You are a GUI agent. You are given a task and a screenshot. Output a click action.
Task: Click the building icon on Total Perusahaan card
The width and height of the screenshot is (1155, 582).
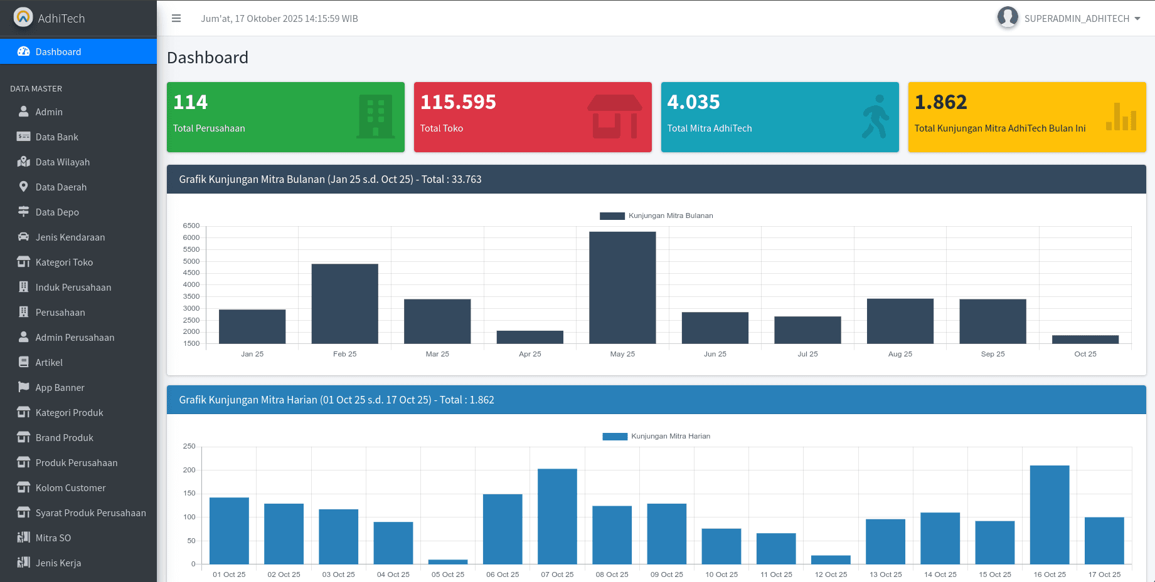click(x=375, y=117)
